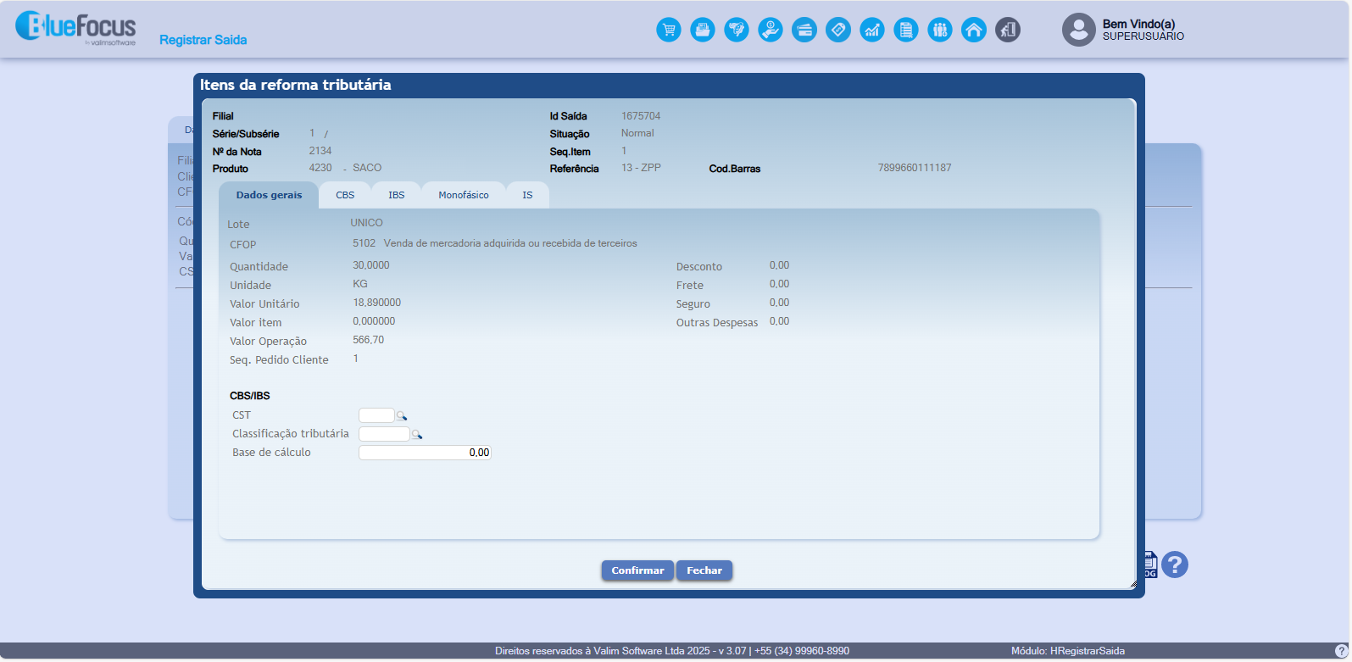Open the CBS tab
The width and height of the screenshot is (1352, 662).
click(x=345, y=195)
